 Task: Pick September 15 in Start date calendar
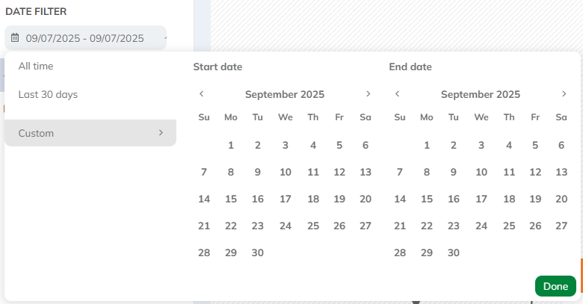(231, 199)
